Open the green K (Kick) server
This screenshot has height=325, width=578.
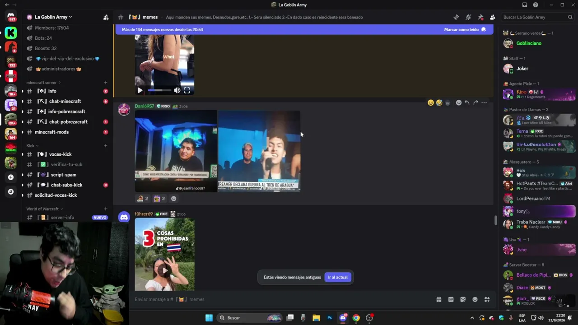point(11,32)
